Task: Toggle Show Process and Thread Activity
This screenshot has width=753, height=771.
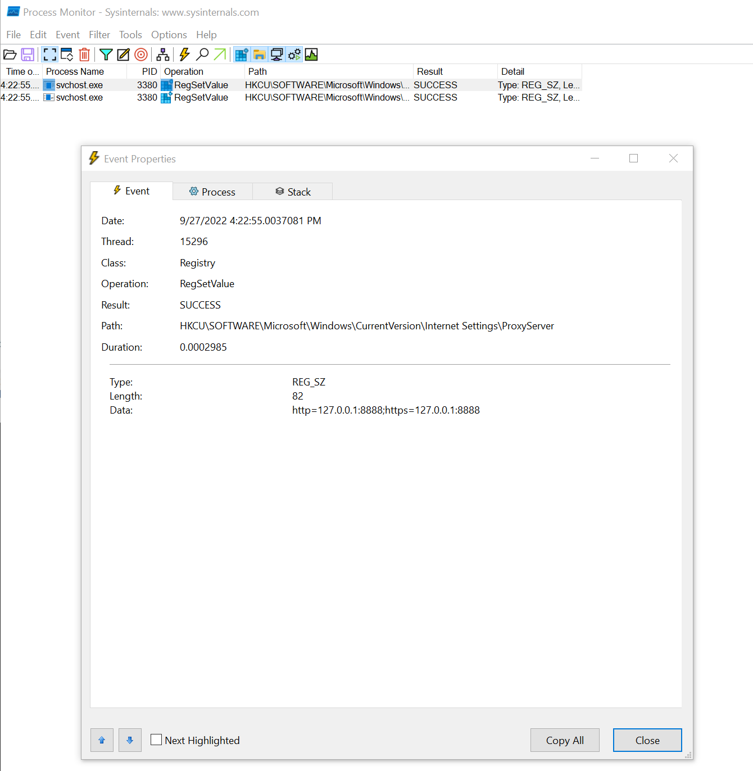Action: pos(294,55)
